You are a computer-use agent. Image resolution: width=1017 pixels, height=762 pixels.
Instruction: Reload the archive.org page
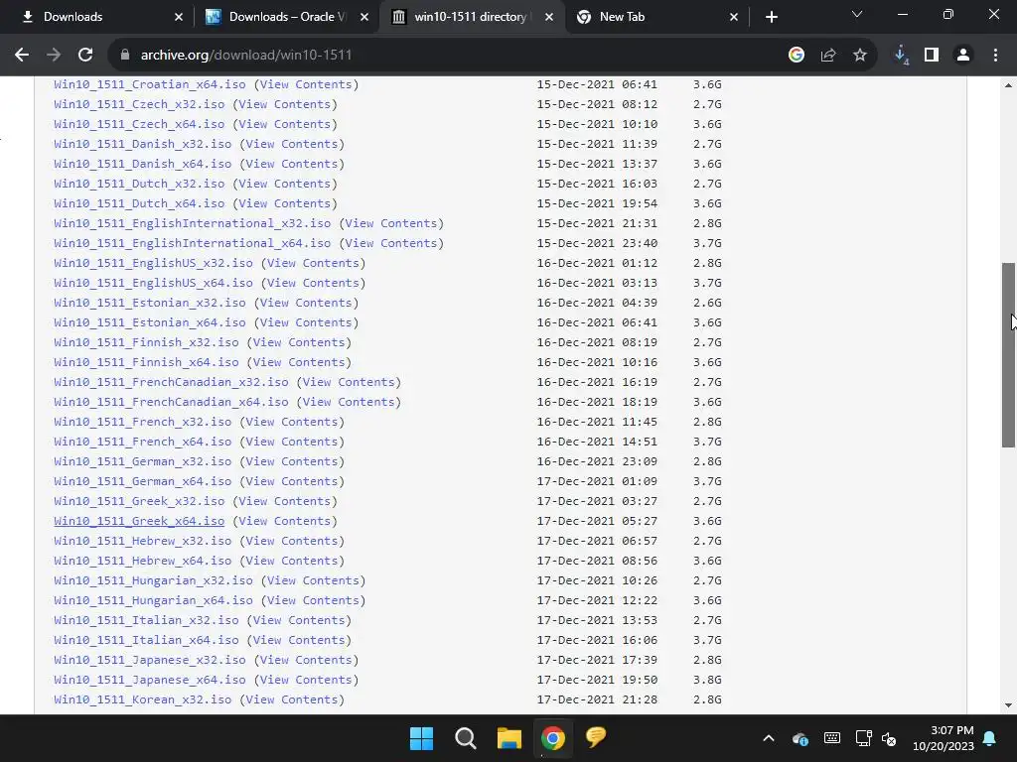coord(85,56)
